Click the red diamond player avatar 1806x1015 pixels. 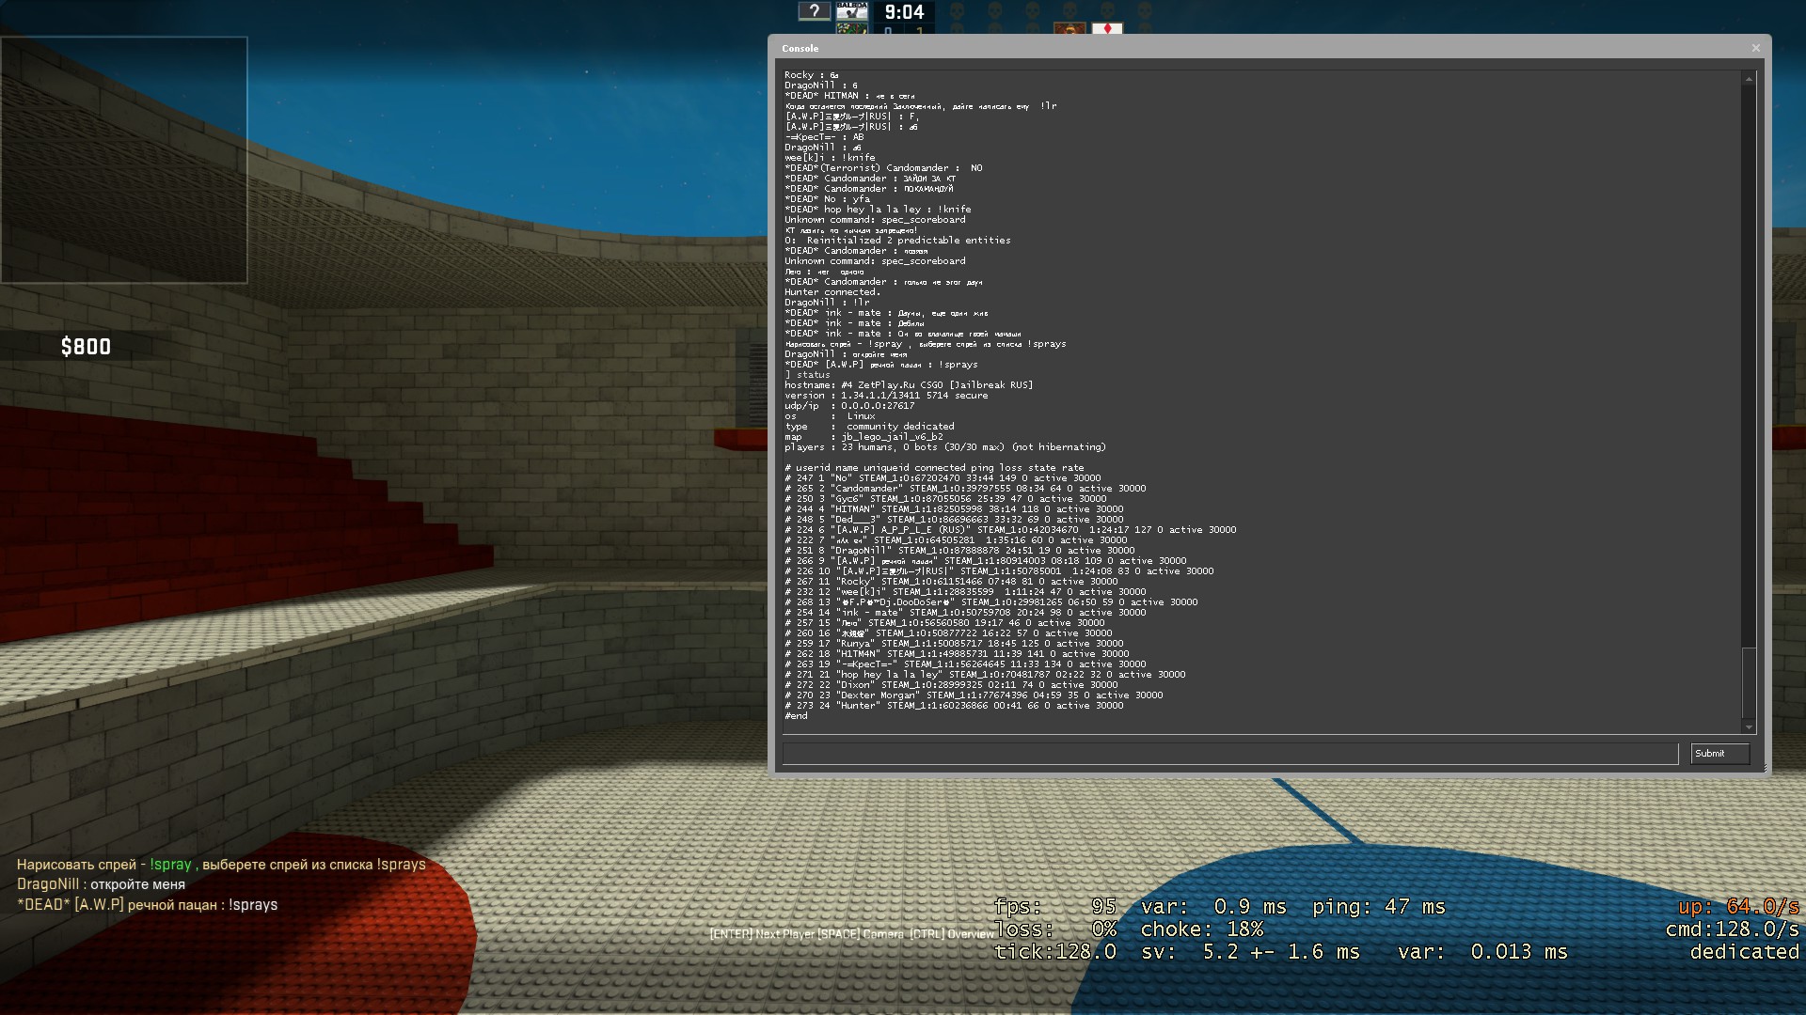[x=1107, y=29]
